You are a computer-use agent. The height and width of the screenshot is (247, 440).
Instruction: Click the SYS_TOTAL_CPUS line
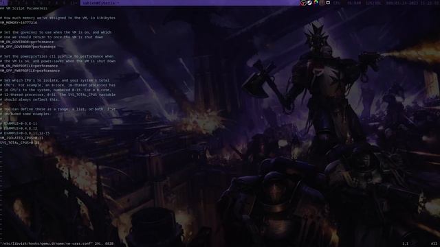coord(20,143)
